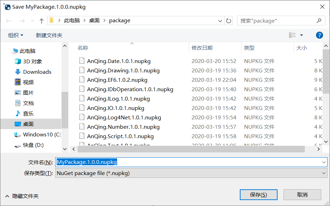Click the 文件名 filename input field
330x206 pixels.
pos(140,162)
